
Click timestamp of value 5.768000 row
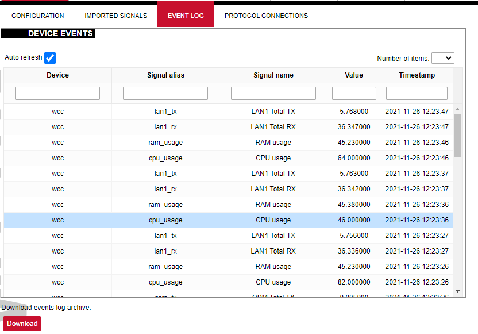click(x=417, y=112)
